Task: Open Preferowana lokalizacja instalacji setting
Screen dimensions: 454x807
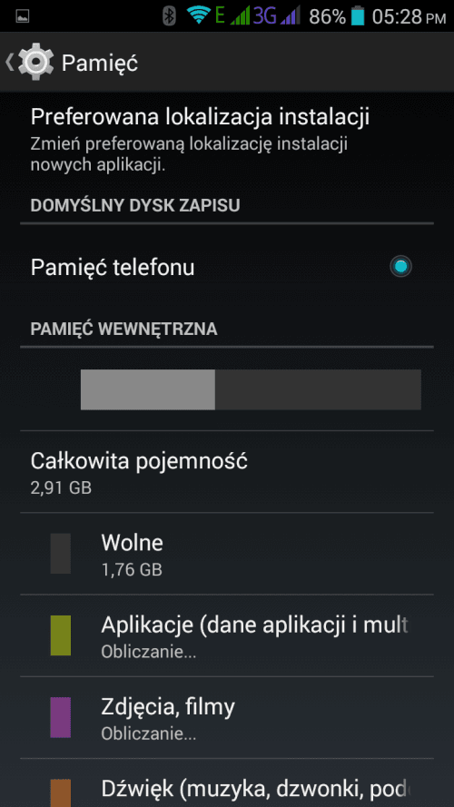Action: coord(227,138)
